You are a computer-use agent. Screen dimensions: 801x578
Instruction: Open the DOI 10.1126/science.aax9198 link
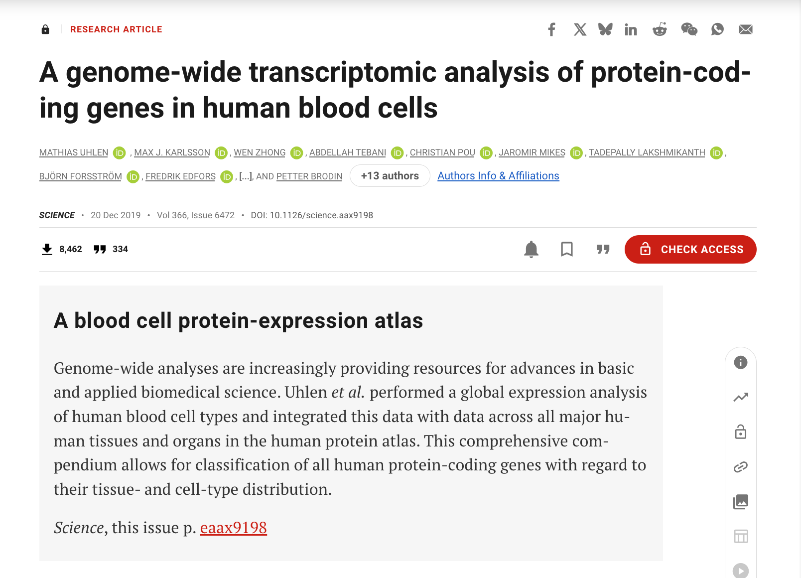pos(312,215)
